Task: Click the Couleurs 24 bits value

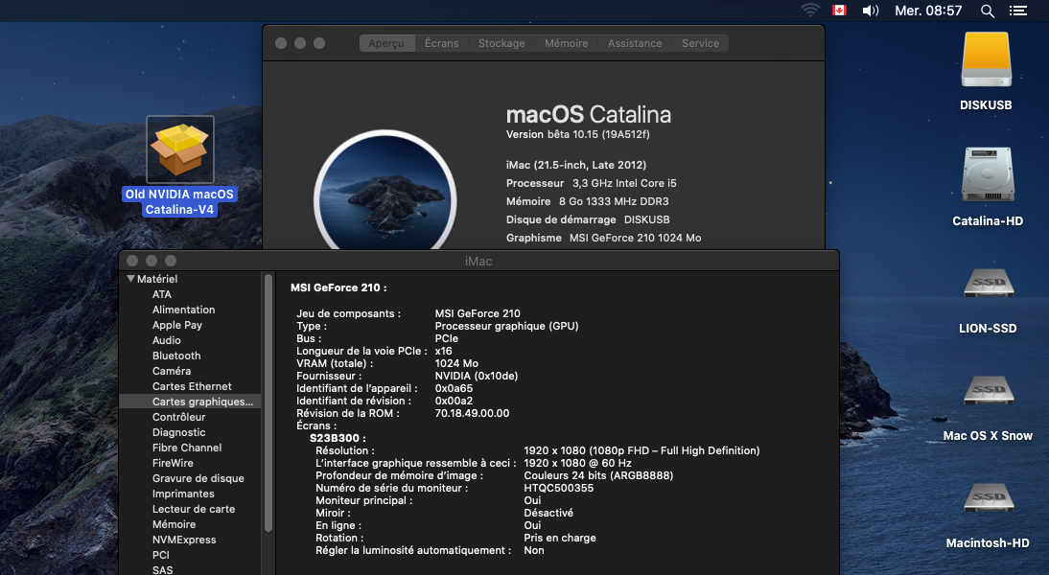Action: click(598, 476)
